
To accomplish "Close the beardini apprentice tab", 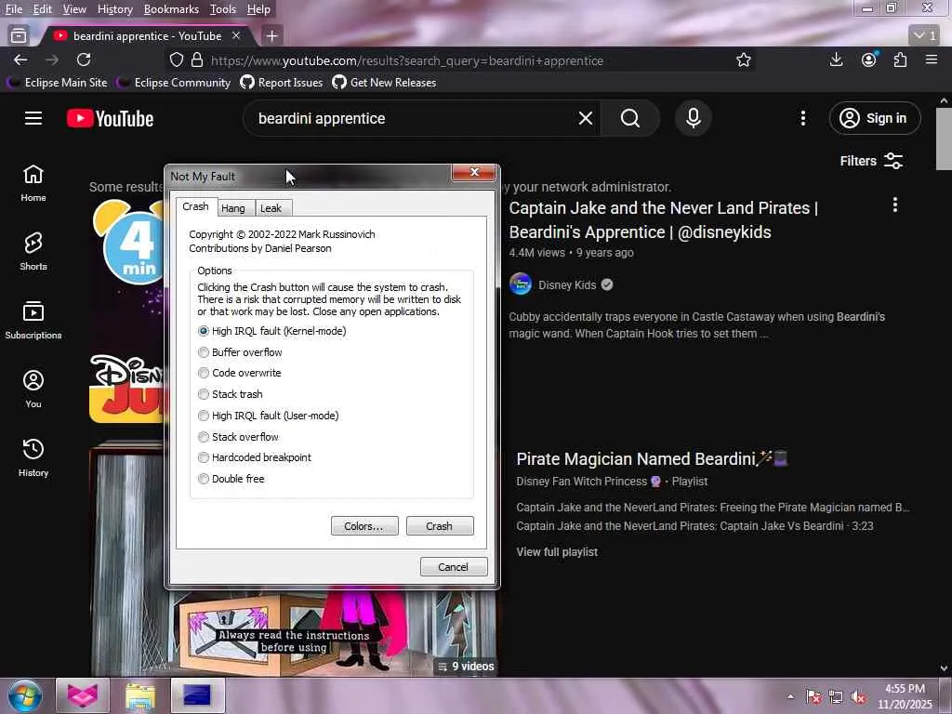I will pos(236,36).
